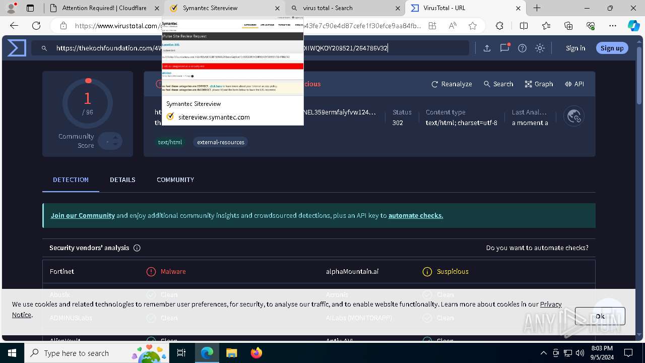645x363 pixels.
Task: Select the external-resources tag
Action: [221, 142]
